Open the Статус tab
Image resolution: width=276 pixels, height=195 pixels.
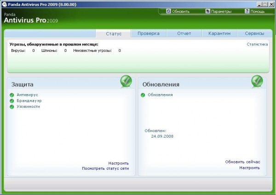coord(114,33)
